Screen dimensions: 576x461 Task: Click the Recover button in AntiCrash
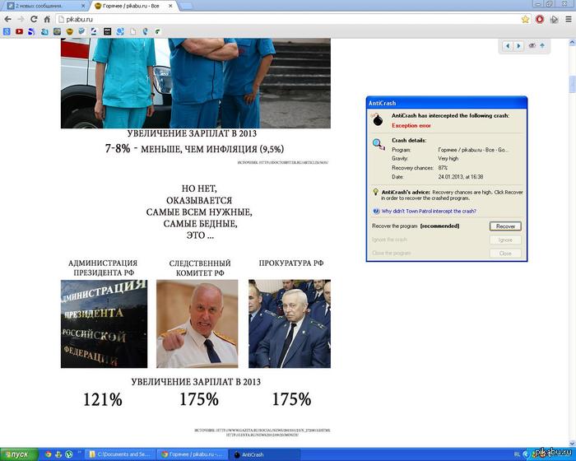coord(505,226)
